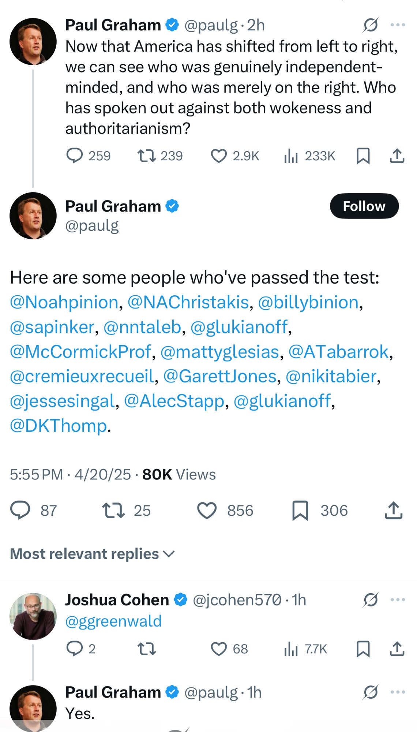Visit the @mattyglesias profile mention

pyautogui.click(x=220, y=352)
